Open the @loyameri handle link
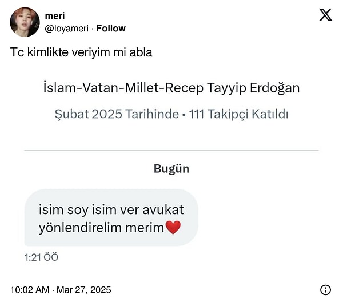Screen dimensions: 343x307 click(67, 29)
